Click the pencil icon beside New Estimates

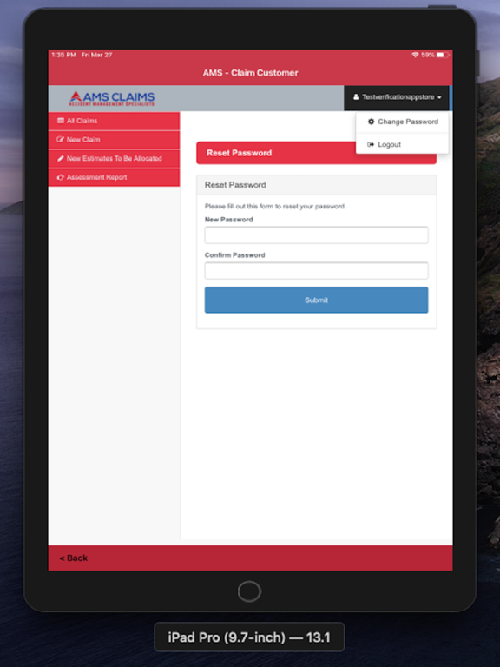point(61,158)
